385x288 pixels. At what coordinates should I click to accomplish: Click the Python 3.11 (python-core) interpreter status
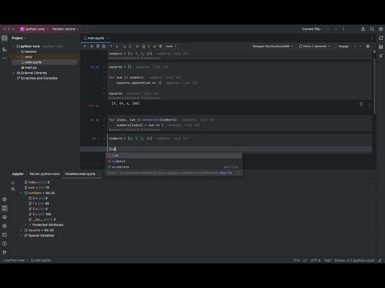click(354, 260)
